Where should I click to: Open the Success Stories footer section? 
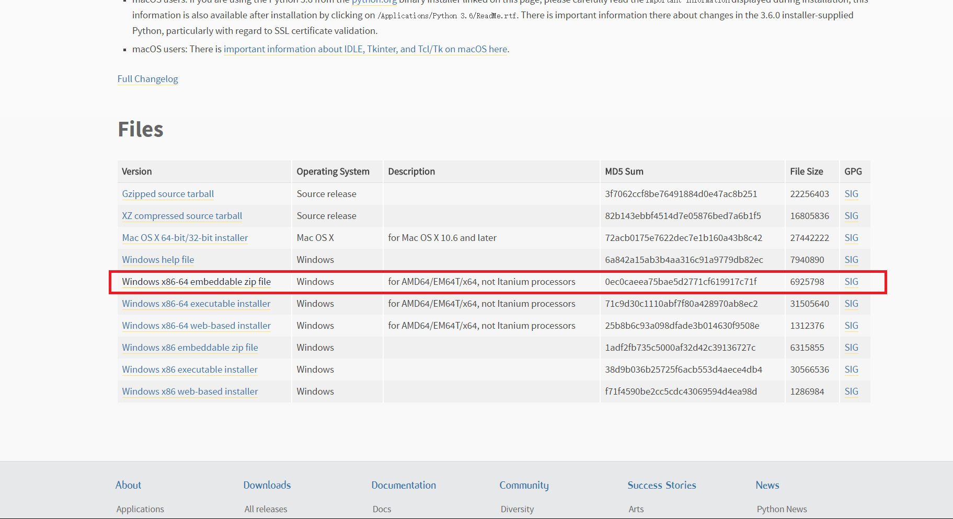tap(662, 485)
